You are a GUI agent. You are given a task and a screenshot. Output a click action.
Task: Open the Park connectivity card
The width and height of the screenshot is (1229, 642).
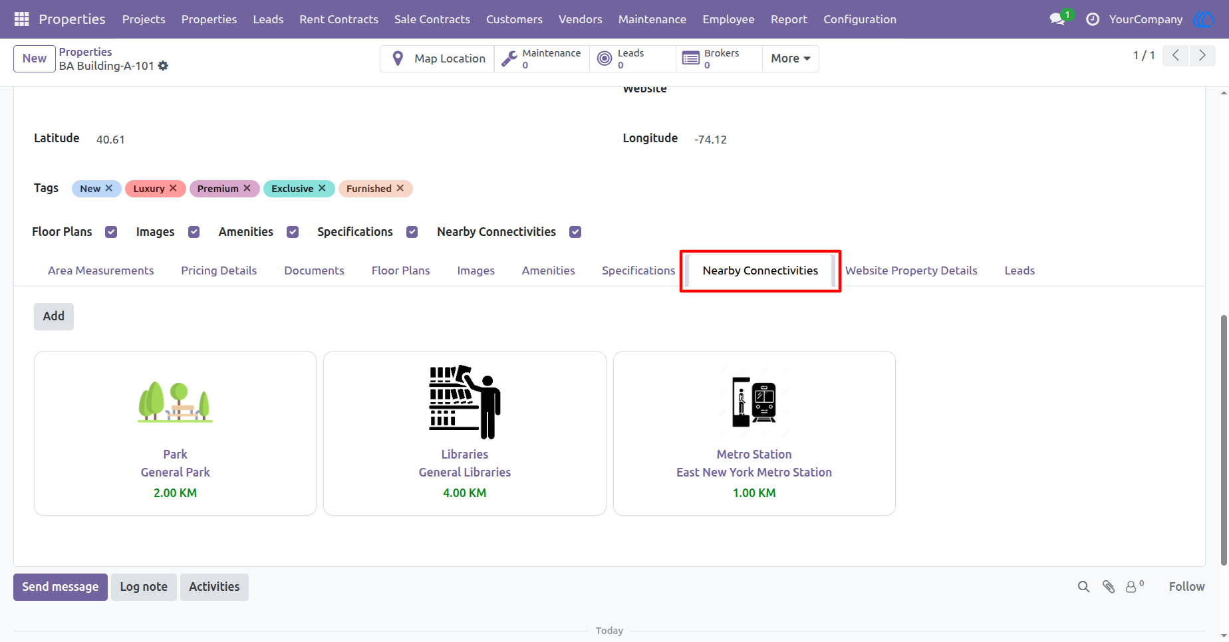click(x=175, y=433)
